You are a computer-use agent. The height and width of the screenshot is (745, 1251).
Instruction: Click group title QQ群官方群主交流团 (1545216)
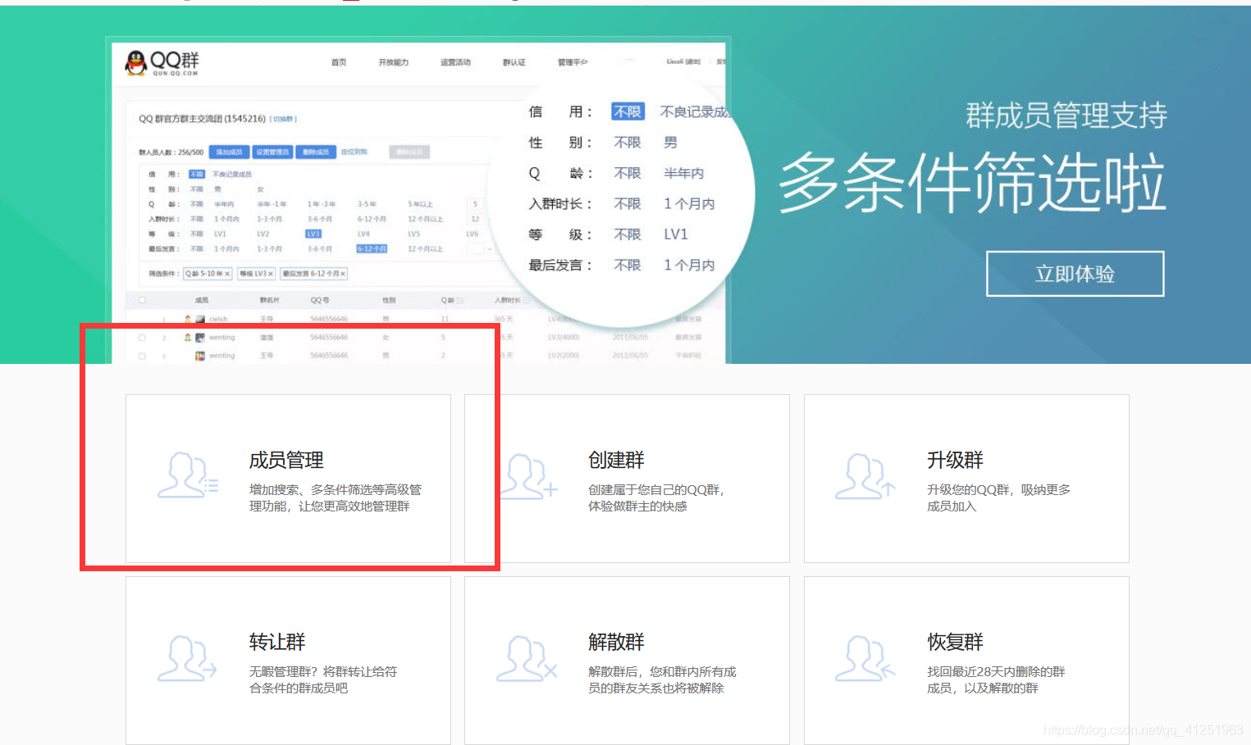coord(202,119)
